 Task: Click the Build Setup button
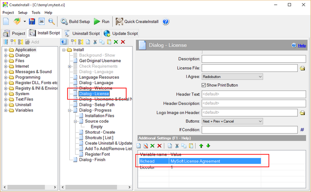[75, 21]
